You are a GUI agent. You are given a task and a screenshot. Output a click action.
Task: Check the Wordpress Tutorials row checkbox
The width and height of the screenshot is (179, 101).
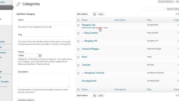click(78, 73)
